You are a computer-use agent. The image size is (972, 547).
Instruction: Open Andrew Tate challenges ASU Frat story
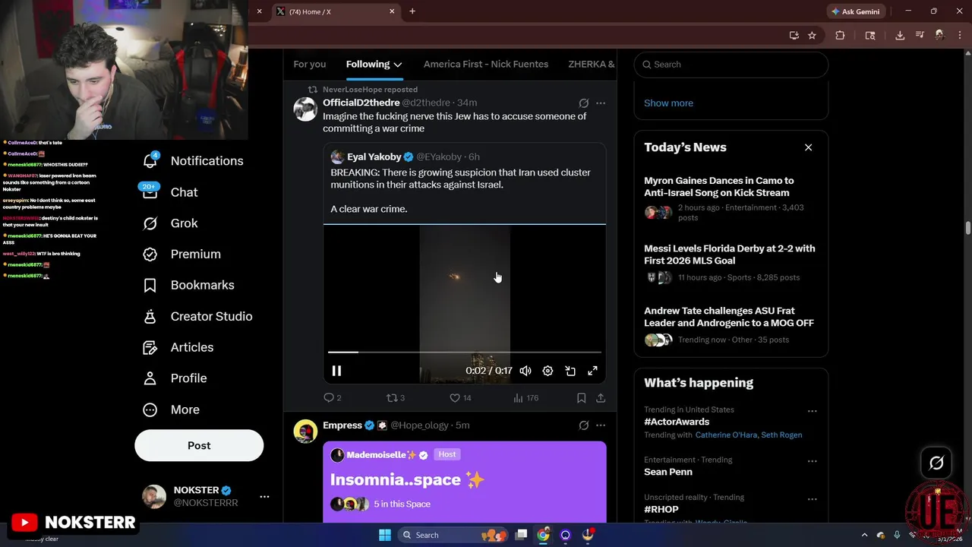(730, 327)
